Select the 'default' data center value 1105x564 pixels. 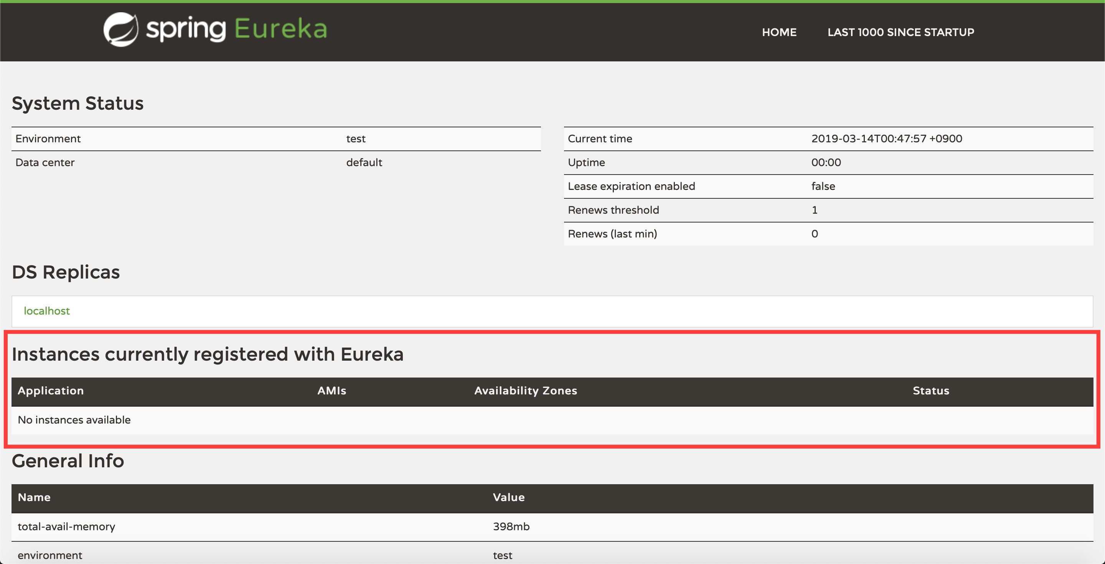click(364, 163)
